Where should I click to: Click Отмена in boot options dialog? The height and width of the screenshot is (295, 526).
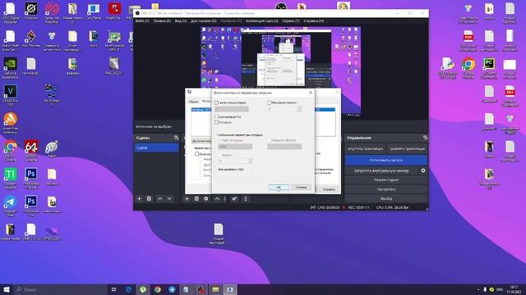tap(301, 188)
